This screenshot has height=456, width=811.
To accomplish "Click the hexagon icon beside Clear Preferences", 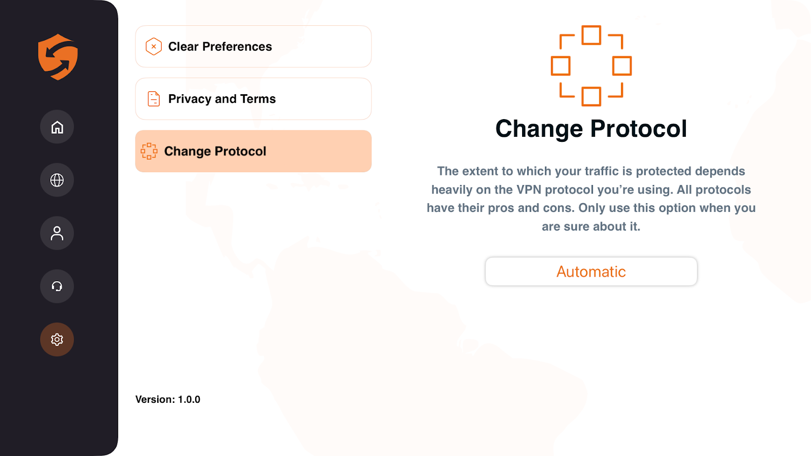I will [154, 47].
